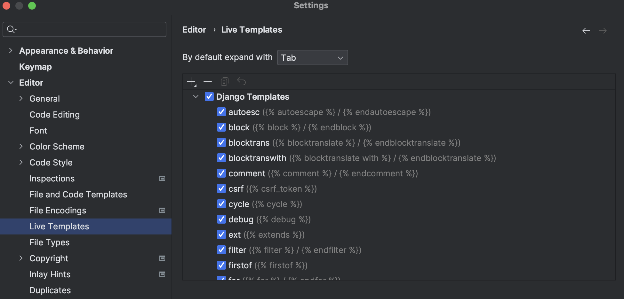Image resolution: width=624 pixels, height=299 pixels.
Task: Uncheck the cycle template checkbox
Action: pos(221,204)
